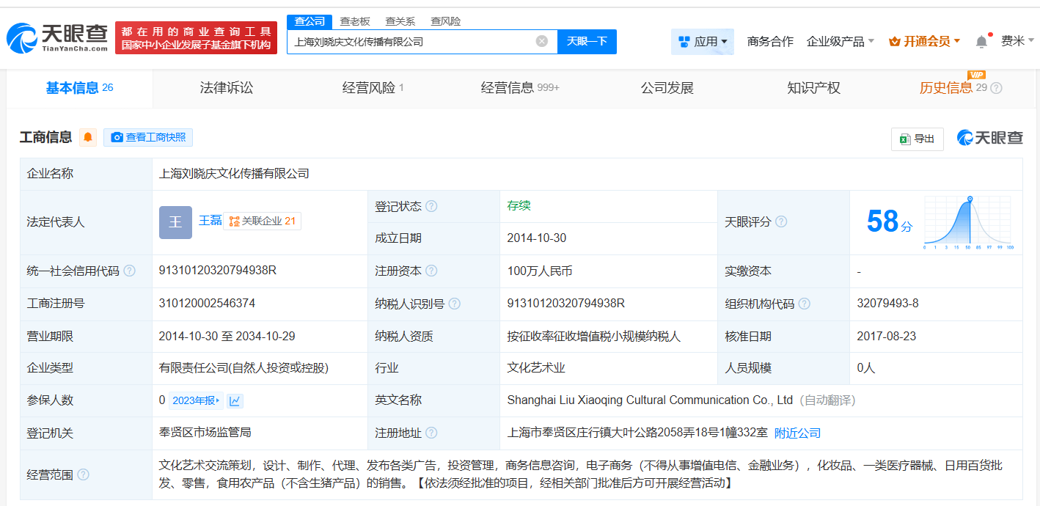Image resolution: width=1040 pixels, height=506 pixels.
Task: Click the 天眼查 logo next to 导出
Action: [989, 138]
